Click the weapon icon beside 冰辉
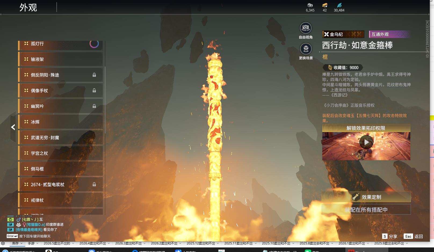Image resolution: width=434 pixels, height=252 pixels. pos(26,122)
